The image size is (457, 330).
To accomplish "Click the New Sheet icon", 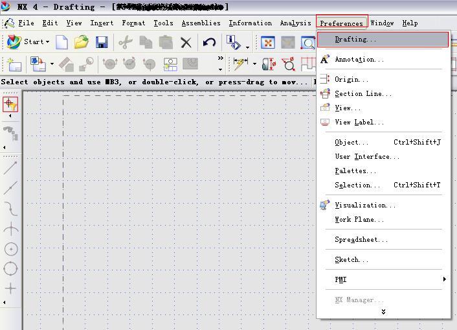I will coord(14,65).
